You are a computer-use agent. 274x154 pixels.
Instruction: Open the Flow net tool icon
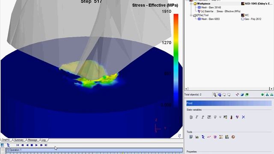point(215,137)
